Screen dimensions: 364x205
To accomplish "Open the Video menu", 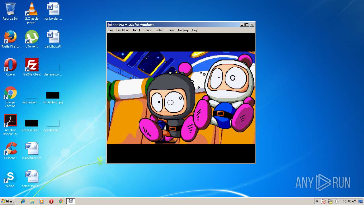I will [x=159, y=30].
